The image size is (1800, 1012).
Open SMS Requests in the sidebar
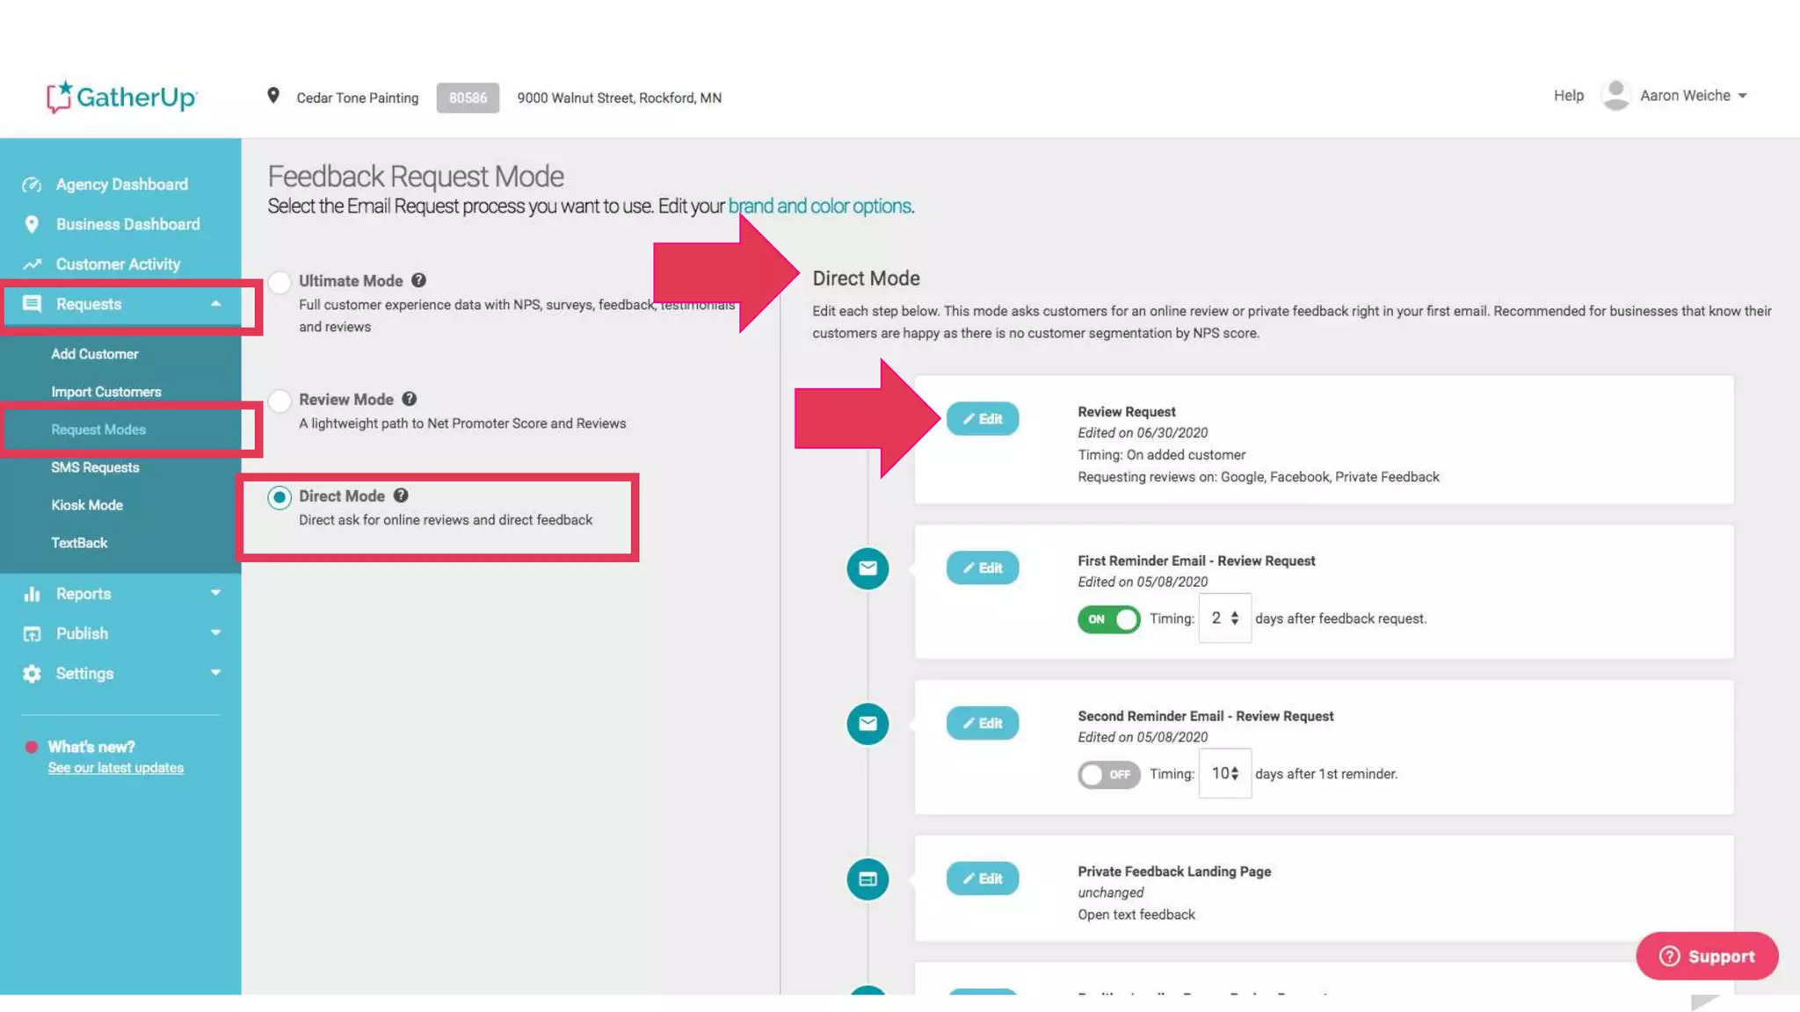tap(95, 467)
